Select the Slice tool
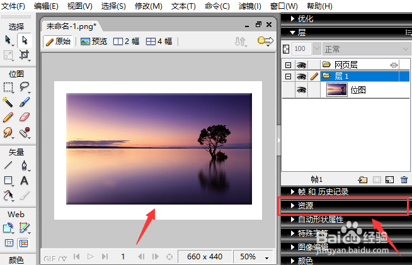 25,228
